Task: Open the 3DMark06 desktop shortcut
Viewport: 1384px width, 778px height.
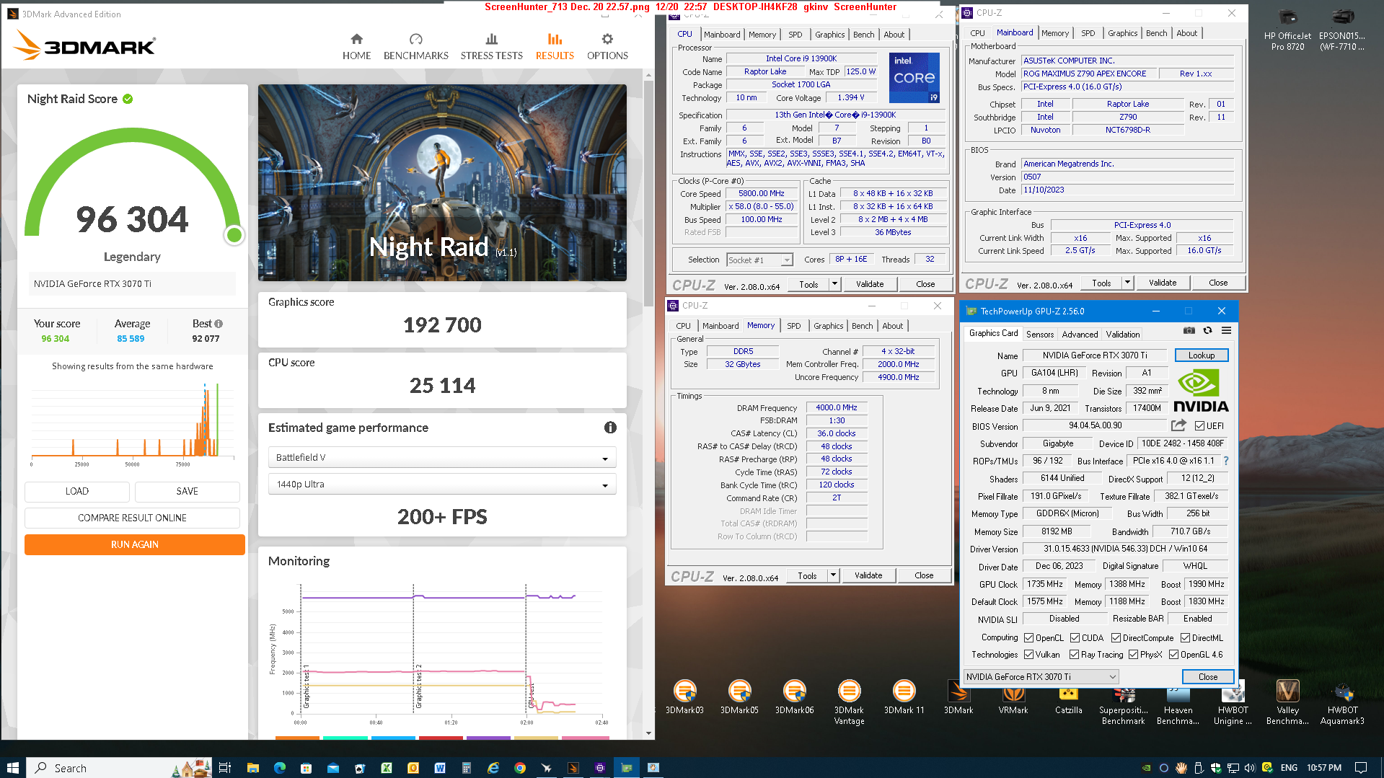Action: coord(794,697)
